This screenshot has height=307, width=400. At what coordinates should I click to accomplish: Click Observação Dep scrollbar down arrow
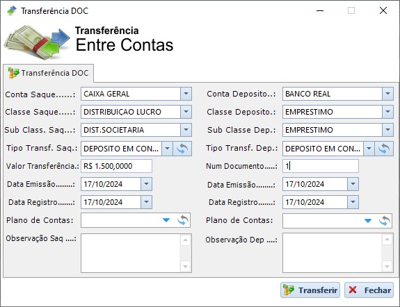387,267
